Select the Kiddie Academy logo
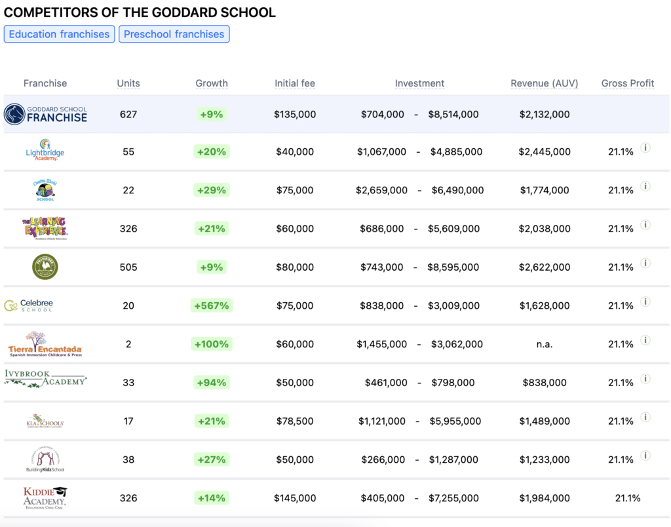 tap(45, 498)
